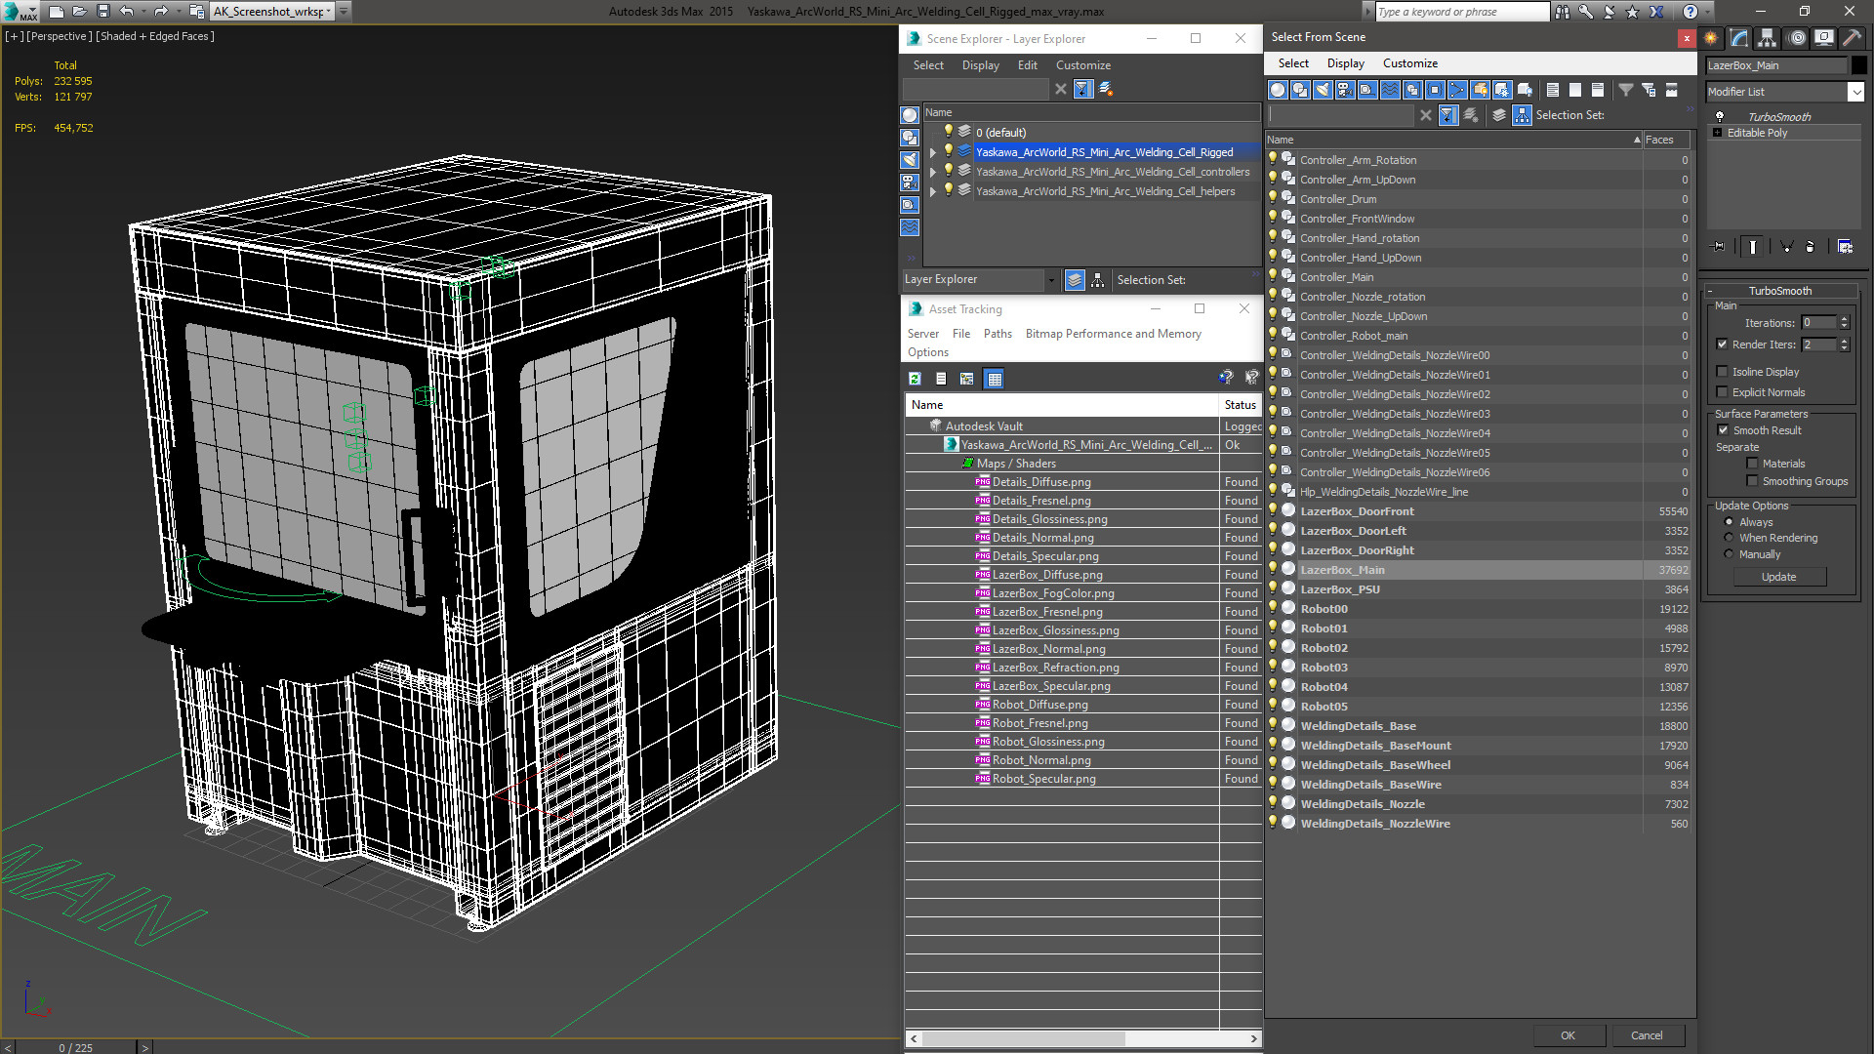Open Bitmap Performance and Memory menu
The height and width of the screenshot is (1054, 1874).
tap(1113, 334)
